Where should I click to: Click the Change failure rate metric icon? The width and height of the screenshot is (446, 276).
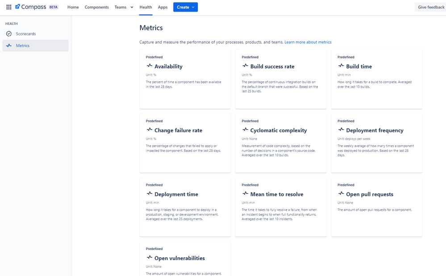(x=150, y=130)
